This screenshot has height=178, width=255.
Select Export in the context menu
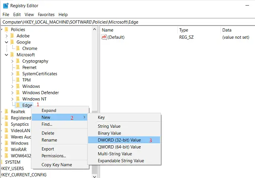pyautogui.click(x=60, y=149)
